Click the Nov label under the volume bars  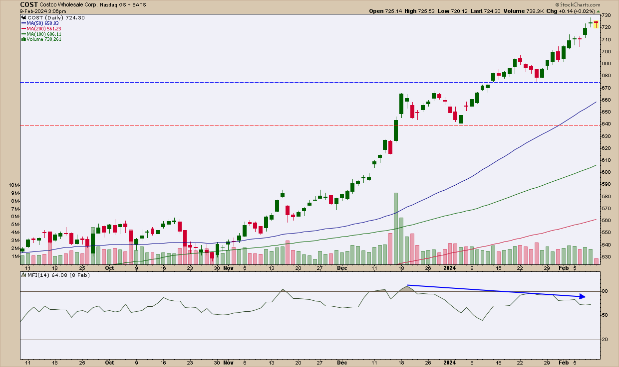pos(229,267)
